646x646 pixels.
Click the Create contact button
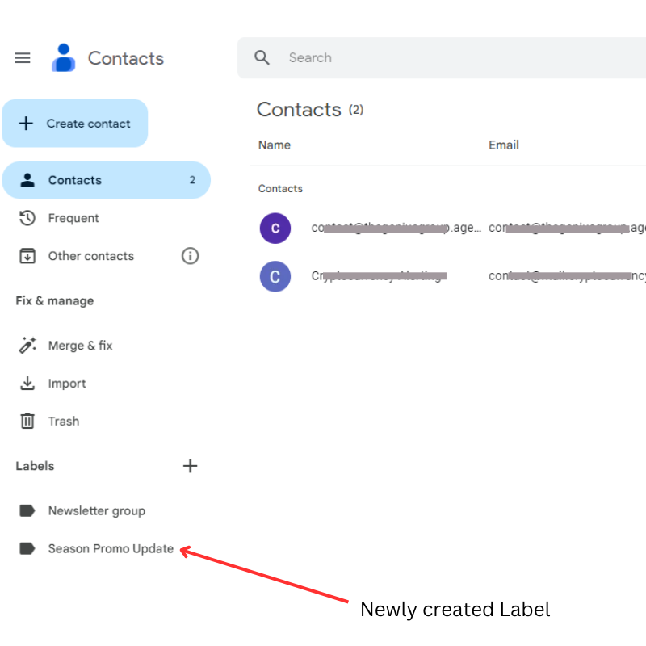click(x=74, y=124)
